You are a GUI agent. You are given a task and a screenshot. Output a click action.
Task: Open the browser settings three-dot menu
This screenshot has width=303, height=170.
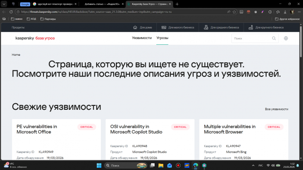[299, 12]
